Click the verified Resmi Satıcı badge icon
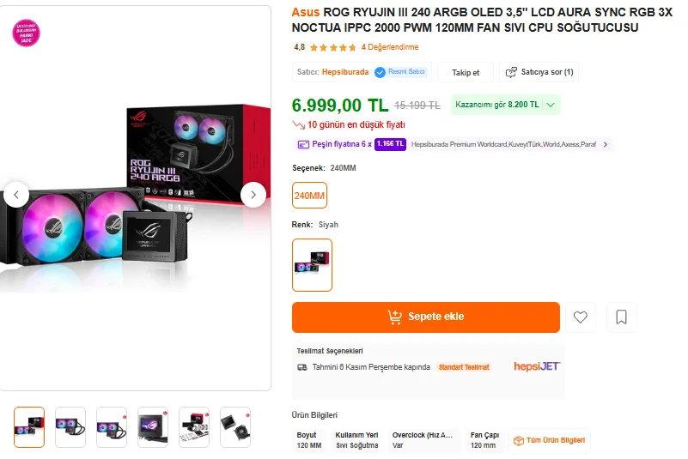 [x=380, y=72]
